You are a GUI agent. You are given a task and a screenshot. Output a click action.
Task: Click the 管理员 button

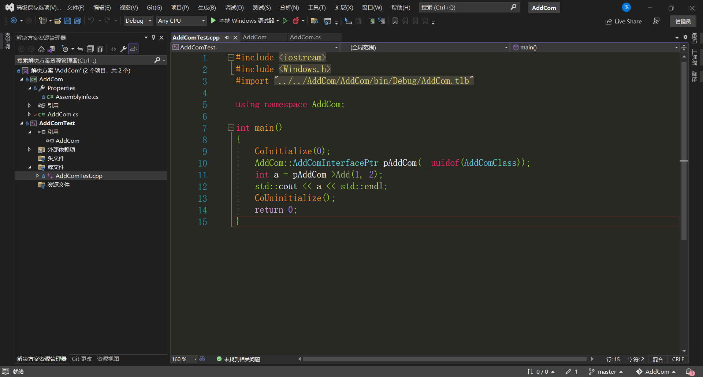[683, 21]
